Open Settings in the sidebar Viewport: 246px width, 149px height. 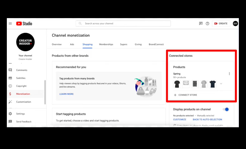coord(20,114)
